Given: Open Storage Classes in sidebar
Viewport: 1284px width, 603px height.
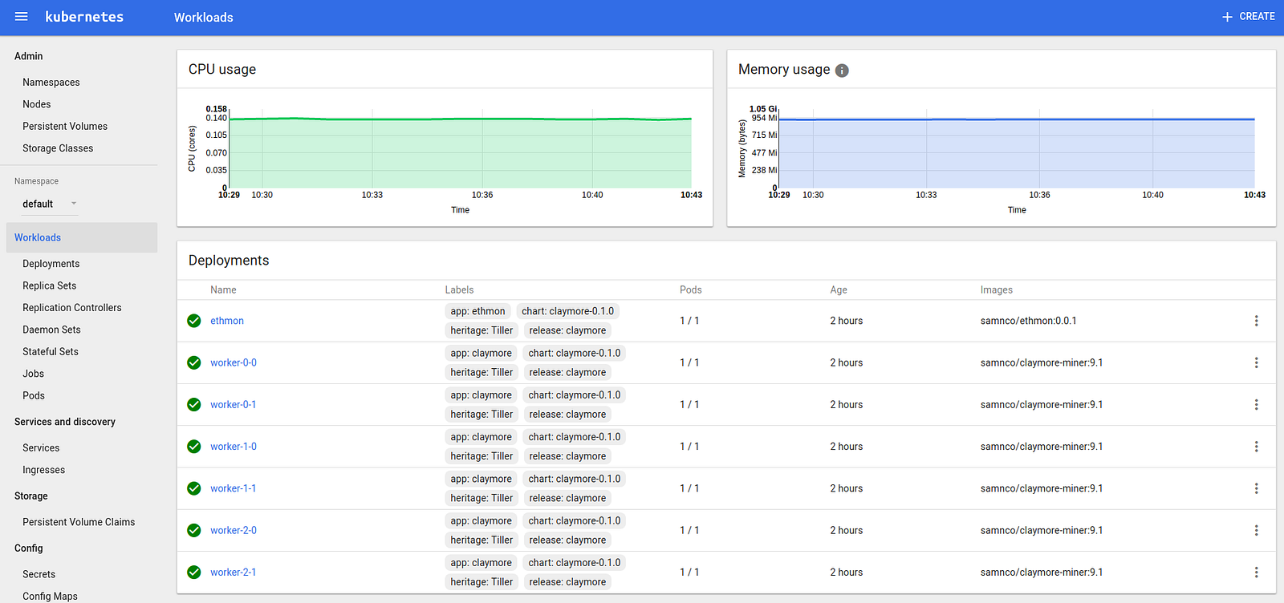Looking at the screenshot, I should point(58,148).
